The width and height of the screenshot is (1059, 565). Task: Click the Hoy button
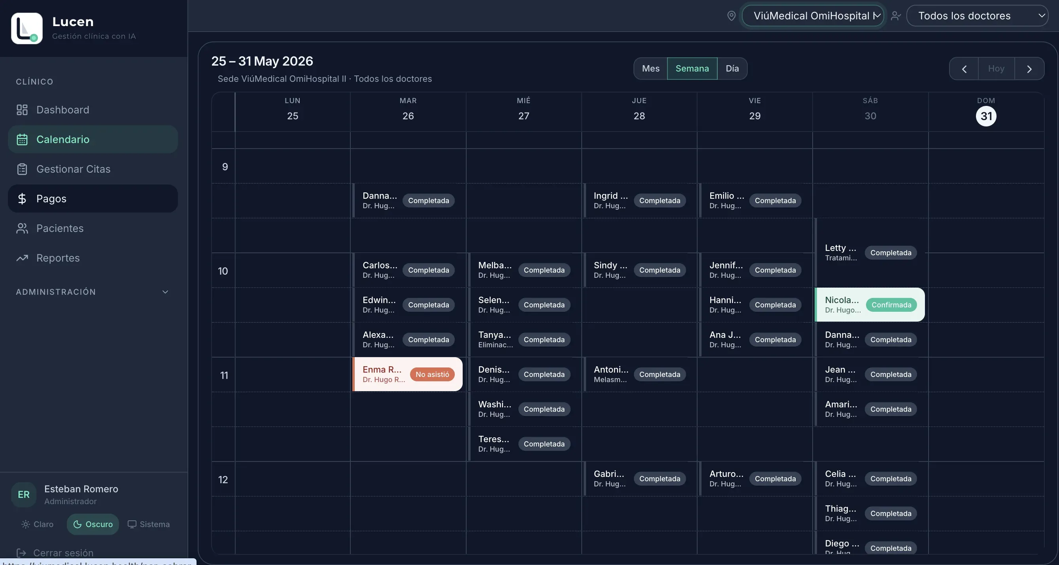(x=996, y=69)
